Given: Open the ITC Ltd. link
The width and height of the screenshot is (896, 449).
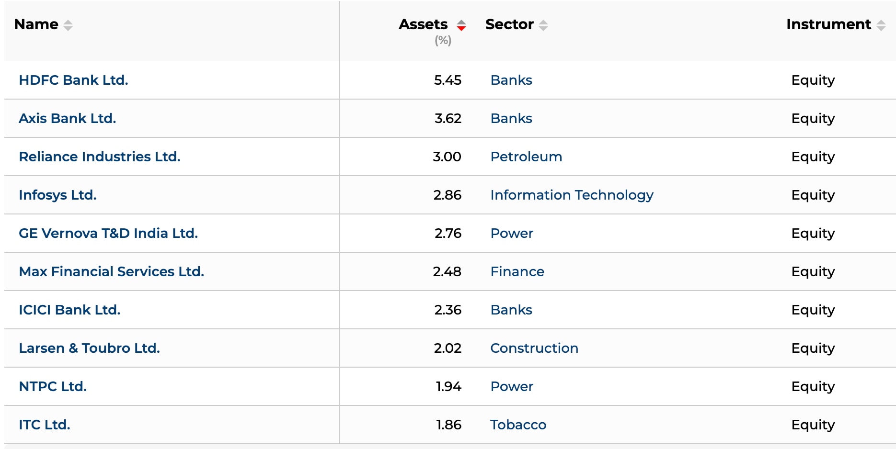Looking at the screenshot, I should click(44, 425).
